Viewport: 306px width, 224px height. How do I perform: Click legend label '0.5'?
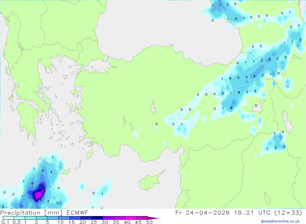click(17, 222)
